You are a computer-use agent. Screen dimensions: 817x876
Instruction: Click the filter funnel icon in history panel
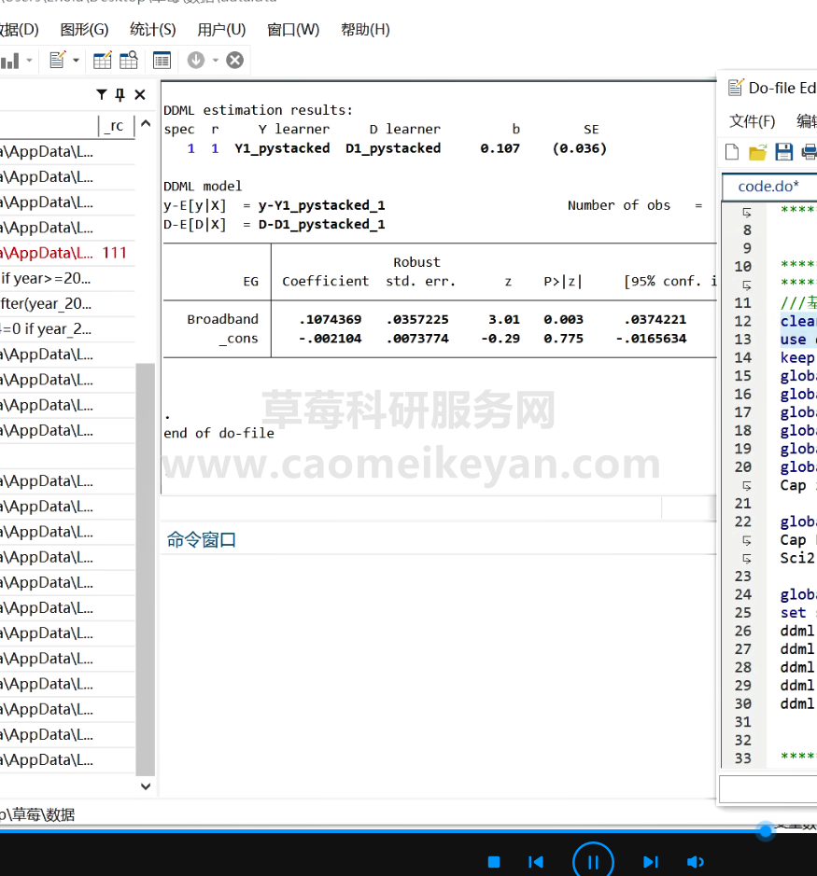point(101,94)
